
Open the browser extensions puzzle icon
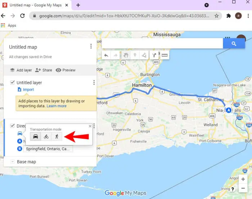pyautogui.click(x=229, y=16)
